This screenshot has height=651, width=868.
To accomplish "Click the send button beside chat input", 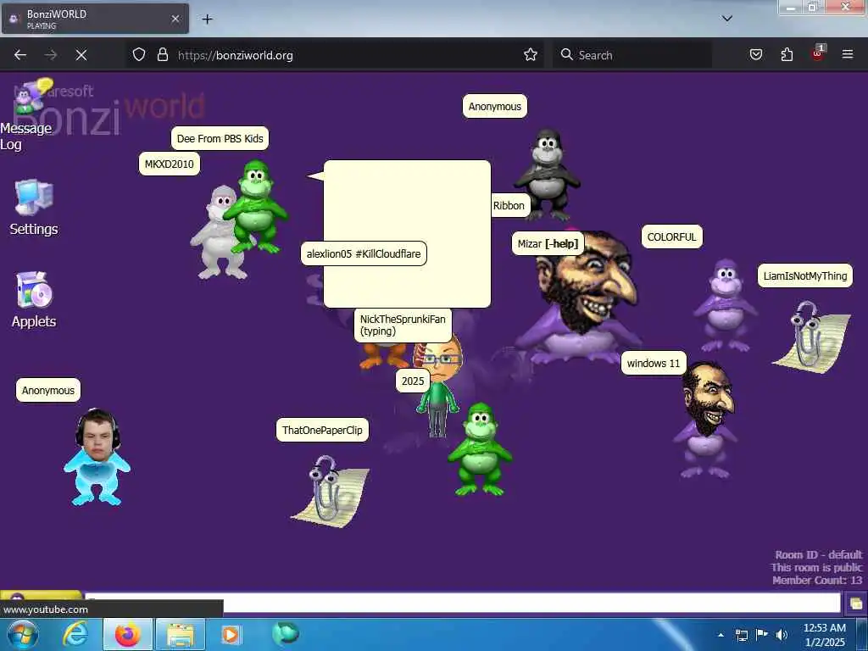I will [856, 603].
